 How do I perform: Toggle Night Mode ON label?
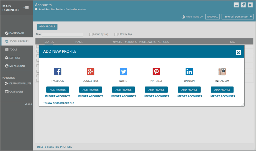click(x=194, y=17)
